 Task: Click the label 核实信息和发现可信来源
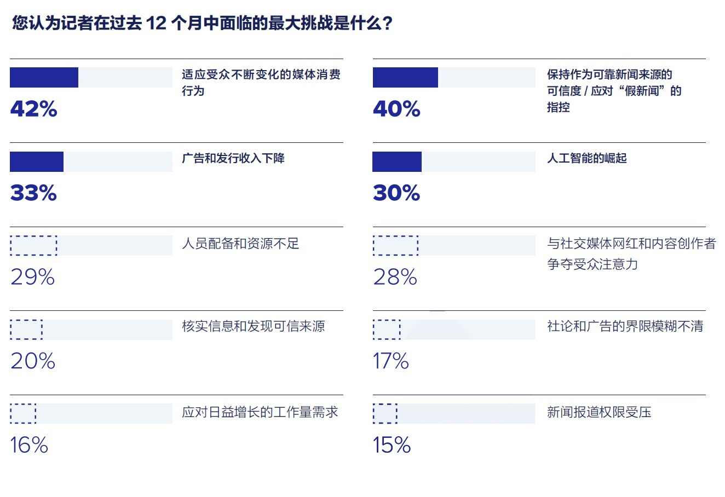click(253, 327)
